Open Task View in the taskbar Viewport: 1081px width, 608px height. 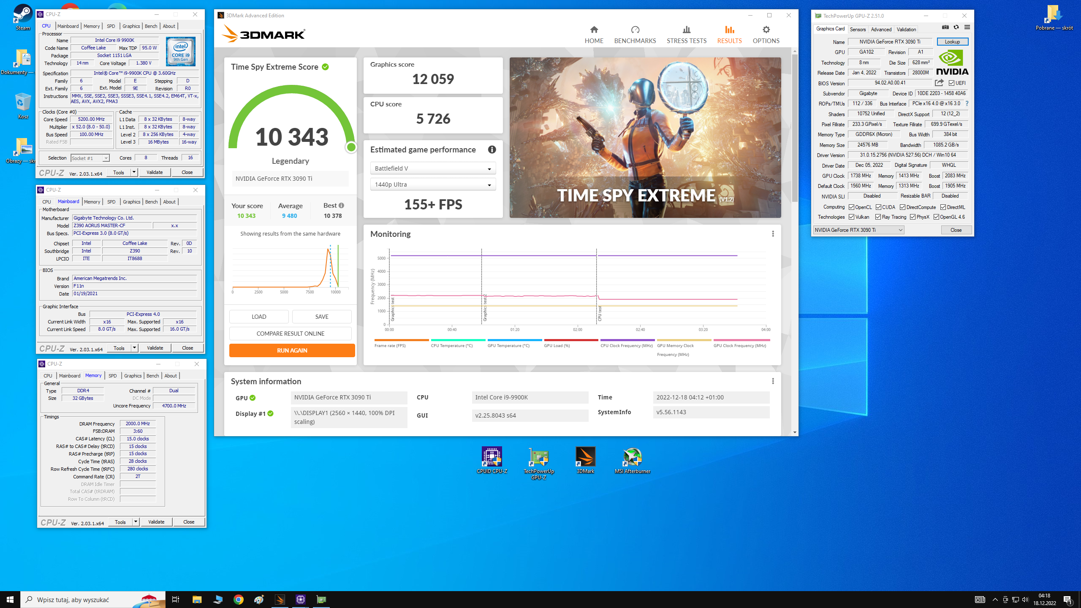tap(176, 600)
